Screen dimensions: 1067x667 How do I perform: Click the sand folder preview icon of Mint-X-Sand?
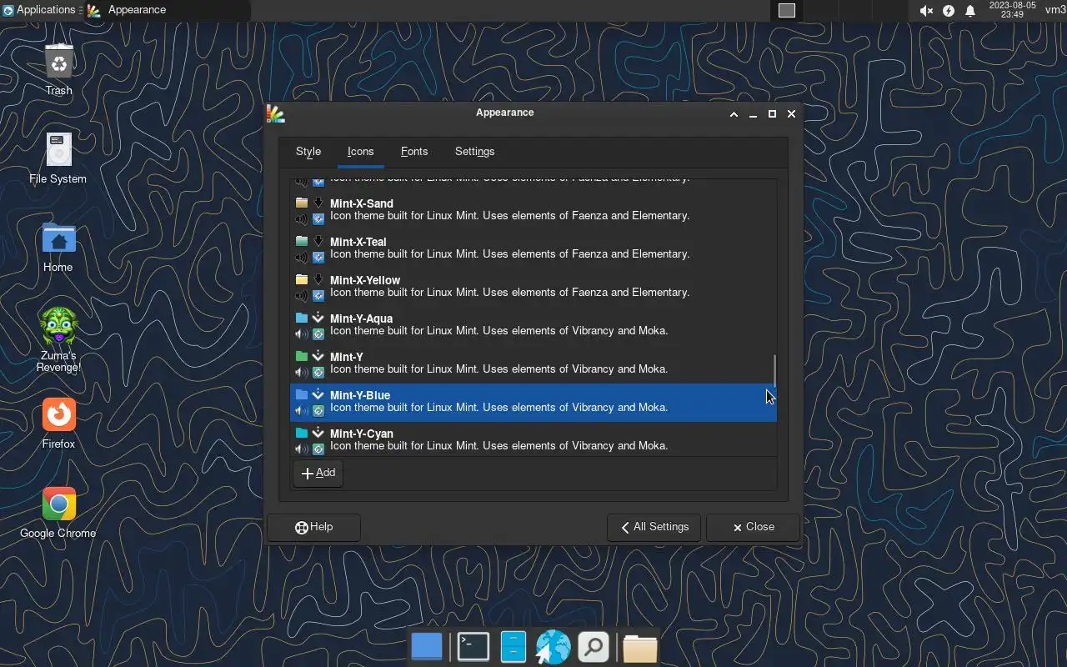[x=302, y=203]
